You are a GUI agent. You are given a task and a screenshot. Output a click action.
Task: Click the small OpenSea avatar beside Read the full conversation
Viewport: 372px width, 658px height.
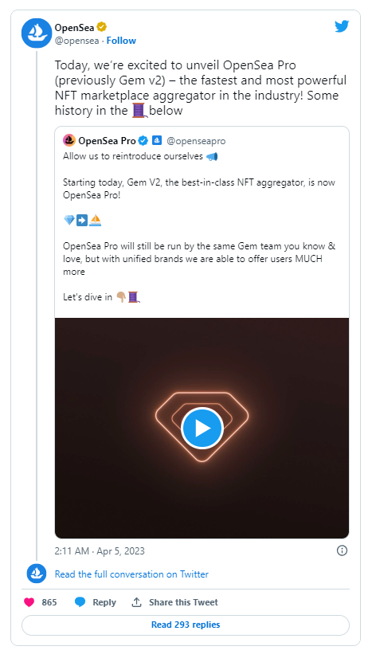(x=37, y=574)
